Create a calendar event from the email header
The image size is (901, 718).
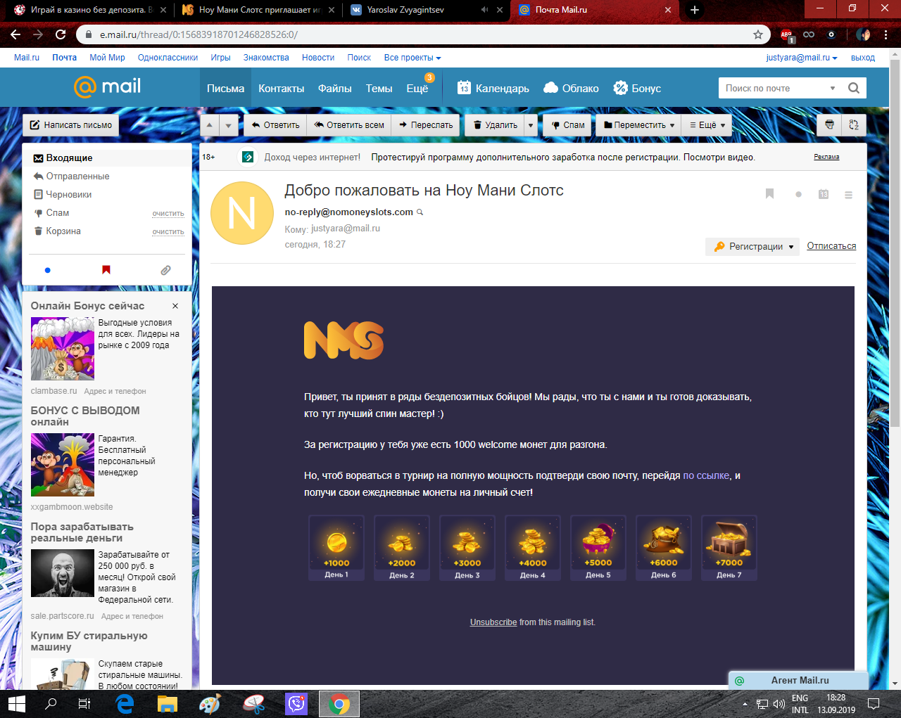pyautogui.click(x=824, y=194)
